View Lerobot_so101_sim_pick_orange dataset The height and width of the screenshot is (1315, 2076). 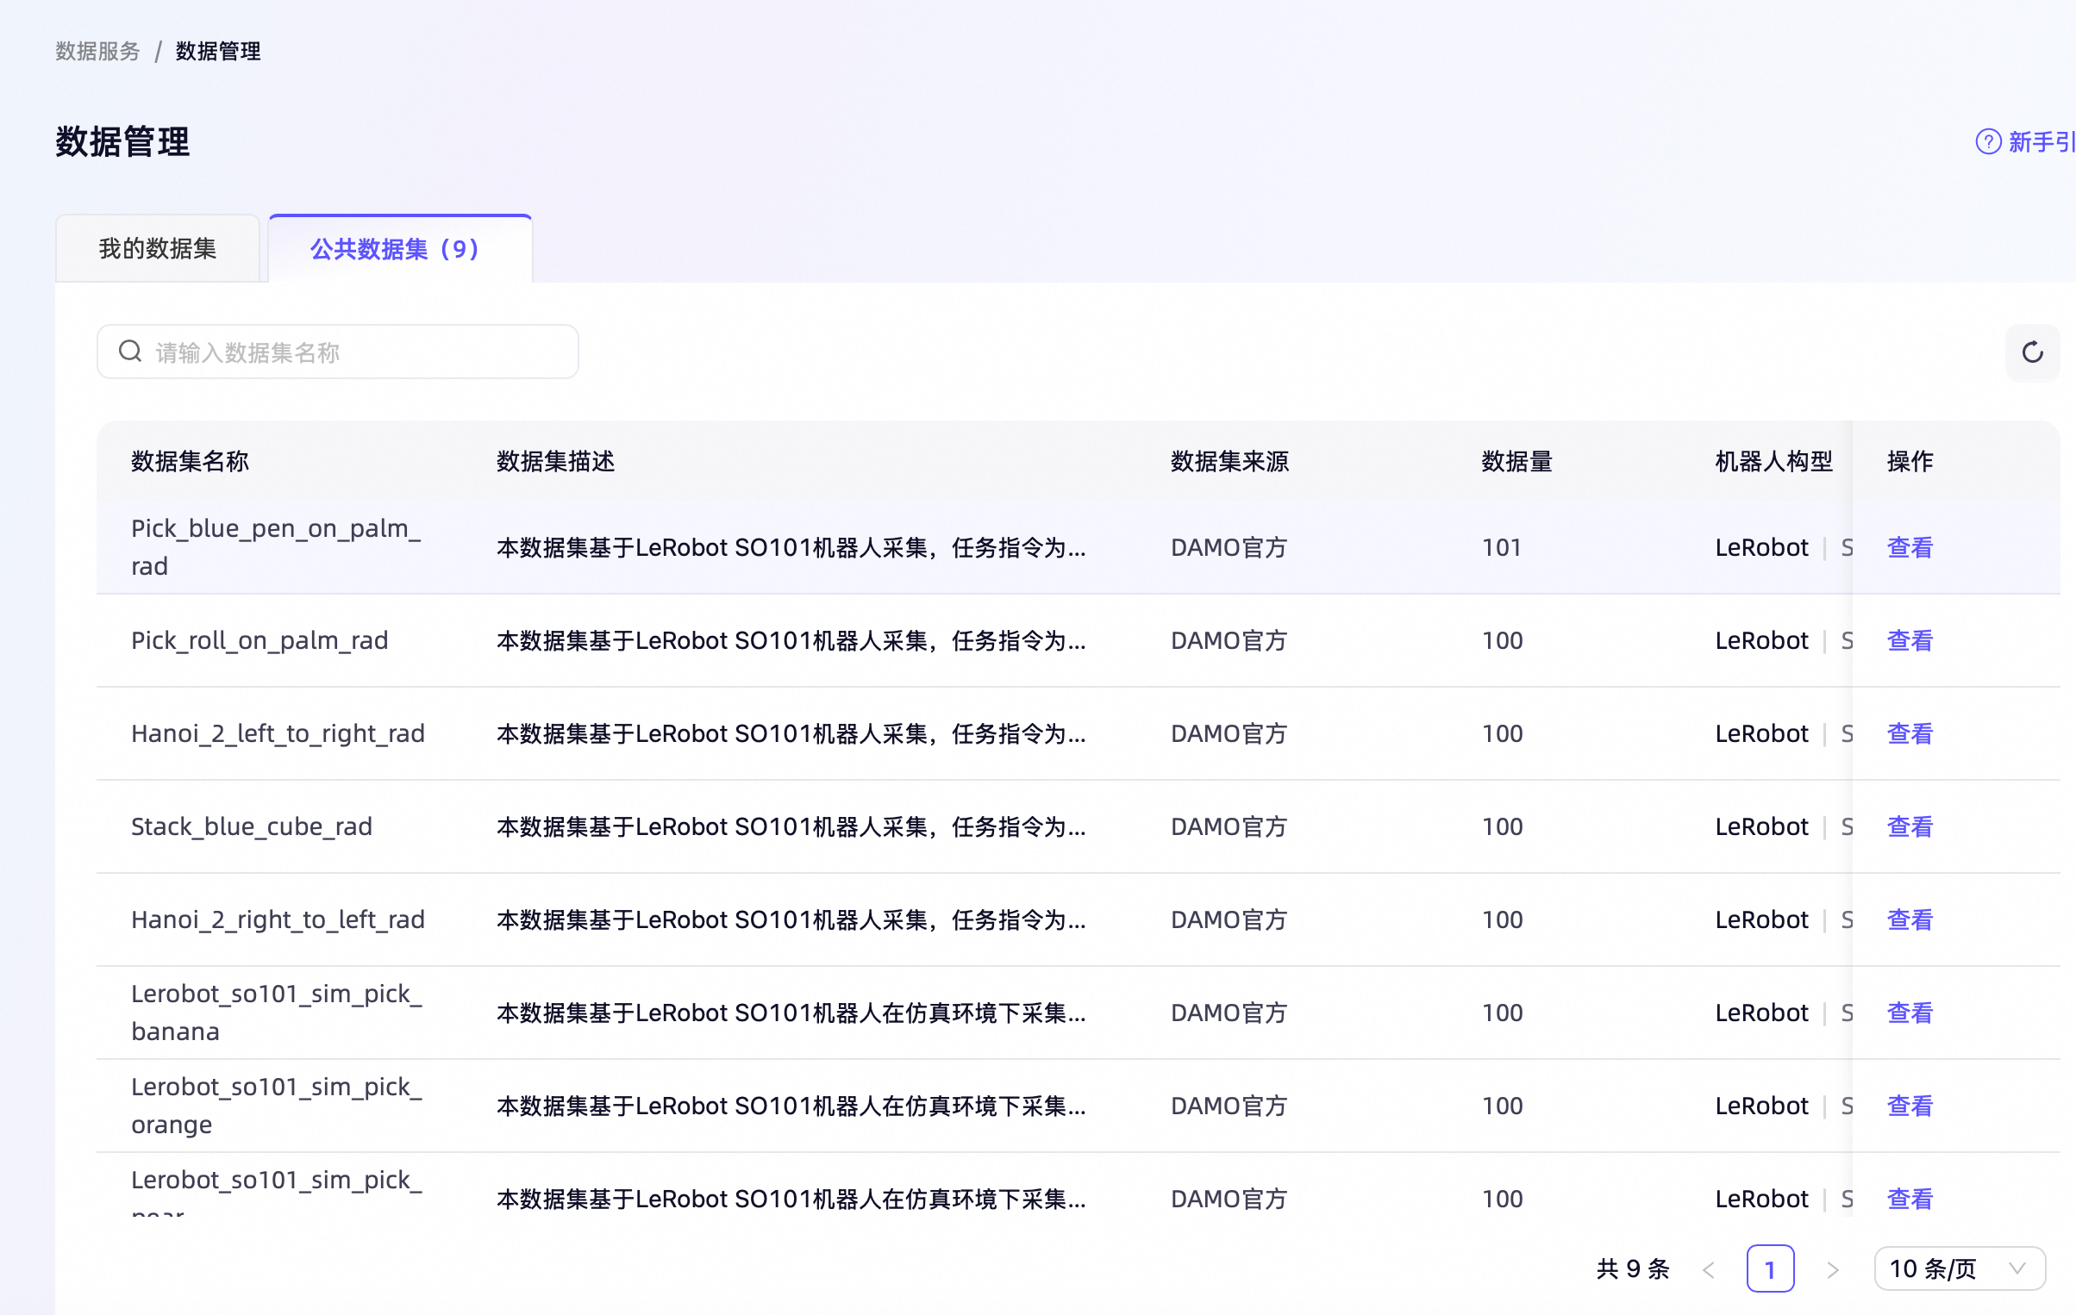coord(1910,1106)
